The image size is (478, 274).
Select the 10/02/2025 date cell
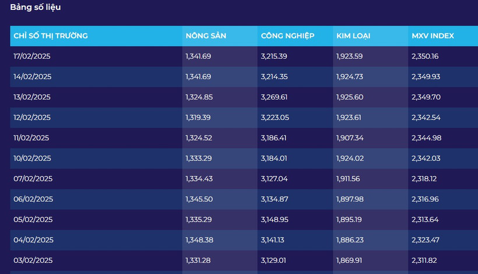[x=32, y=158]
